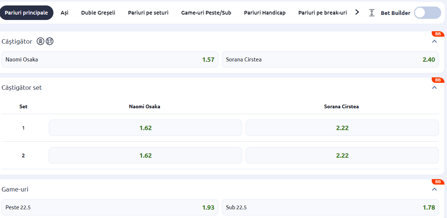Select the Pariuri Handicap tab
Viewport: 447px width, 218px height.
click(x=265, y=13)
